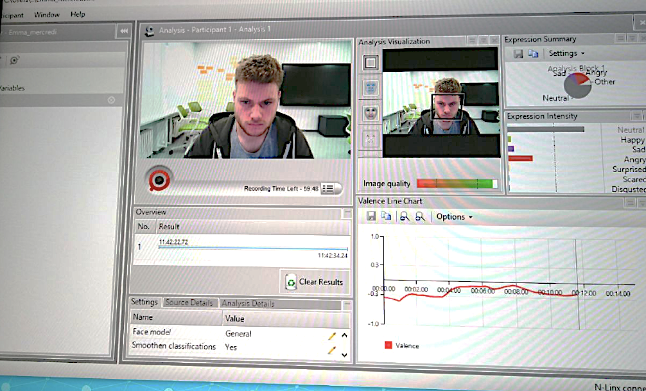Toggle the face model mask visualization

[x=371, y=113]
